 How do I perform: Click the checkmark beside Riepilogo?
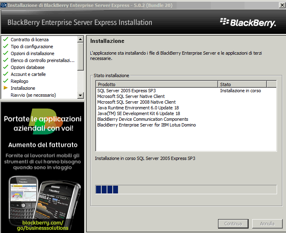[6, 81]
